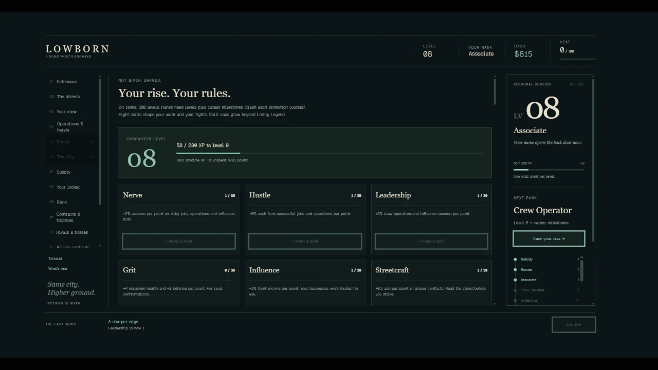Open Your crew page

(71, 112)
